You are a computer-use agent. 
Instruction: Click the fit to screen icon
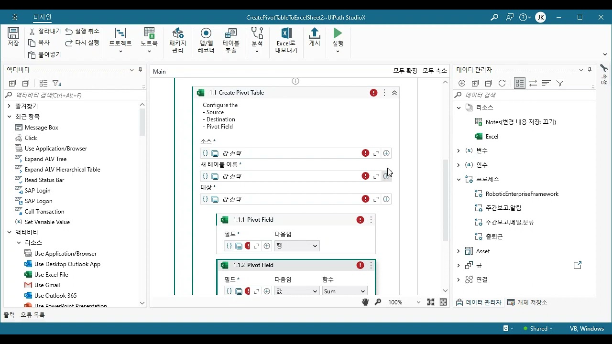pyautogui.click(x=431, y=302)
